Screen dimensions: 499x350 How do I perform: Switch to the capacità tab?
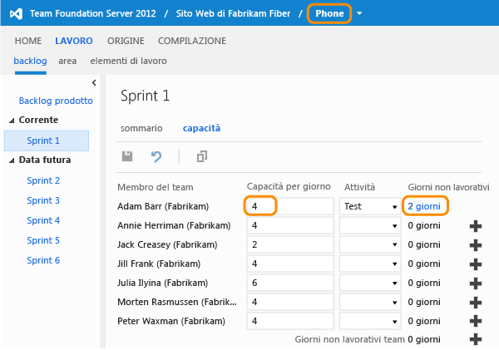pyautogui.click(x=201, y=128)
